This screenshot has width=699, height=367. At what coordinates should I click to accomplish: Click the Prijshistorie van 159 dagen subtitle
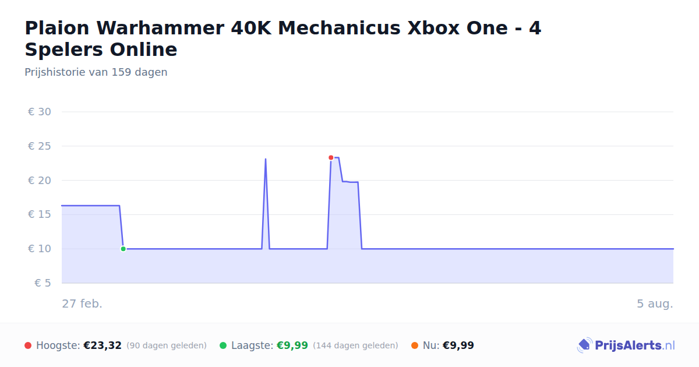coord(96,72)
